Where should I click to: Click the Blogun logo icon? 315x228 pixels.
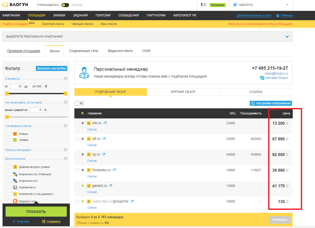coord(6,5)
